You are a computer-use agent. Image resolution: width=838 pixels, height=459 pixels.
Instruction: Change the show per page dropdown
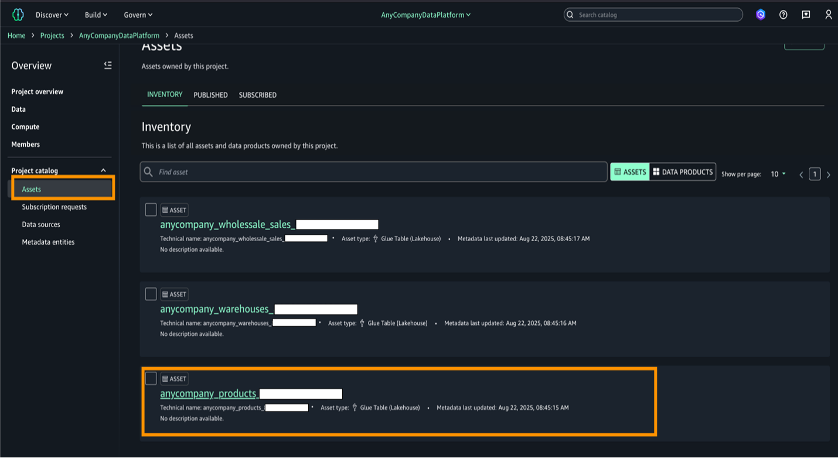click(778, 174)
